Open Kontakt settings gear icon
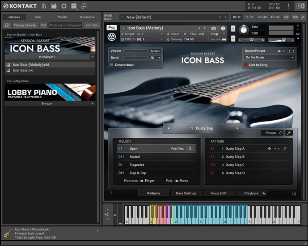308x246 pixels. [64, 6]
